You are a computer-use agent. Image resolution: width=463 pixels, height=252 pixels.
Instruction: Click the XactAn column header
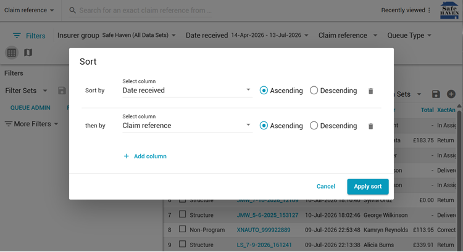pyautogui.click(x=446, y=110)
